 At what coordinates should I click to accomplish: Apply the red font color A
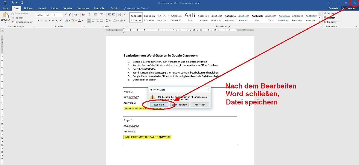click(x=79, y=21)
